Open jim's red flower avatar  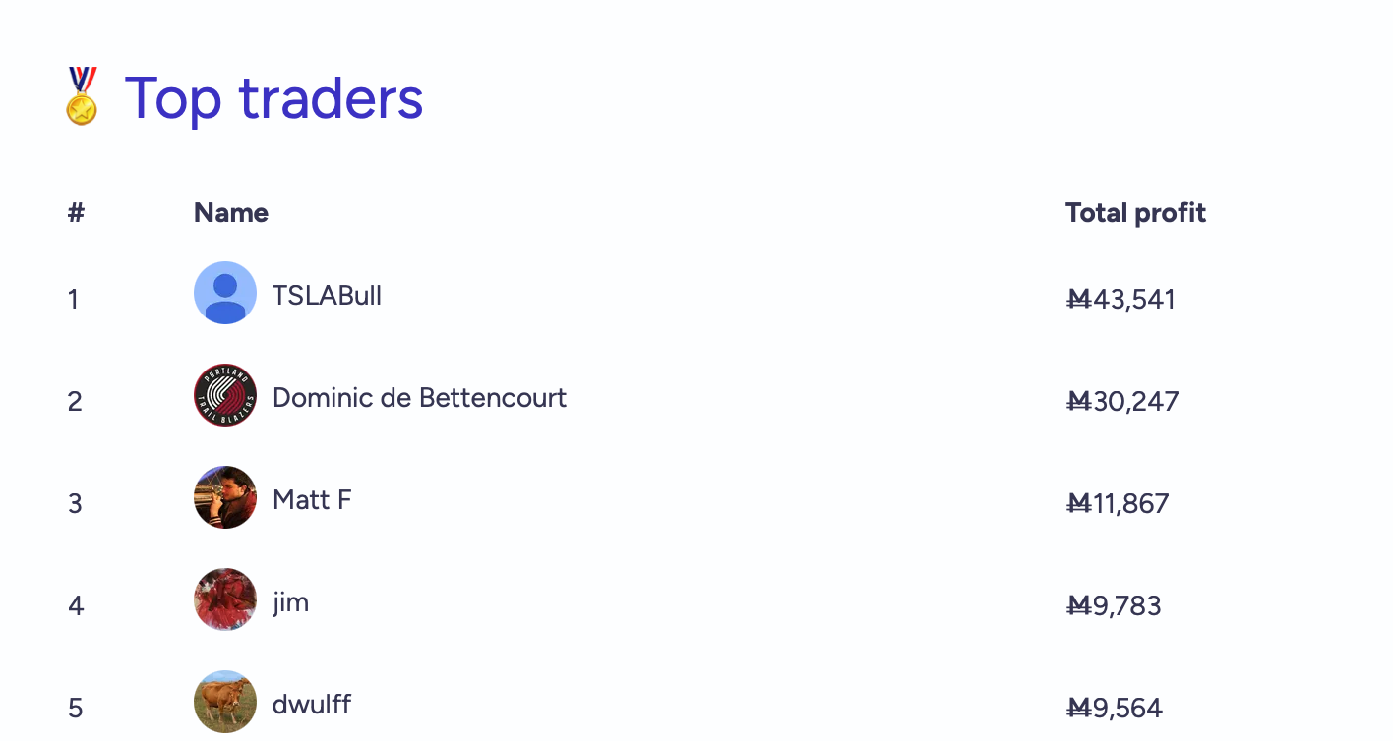tap(225, 599)
